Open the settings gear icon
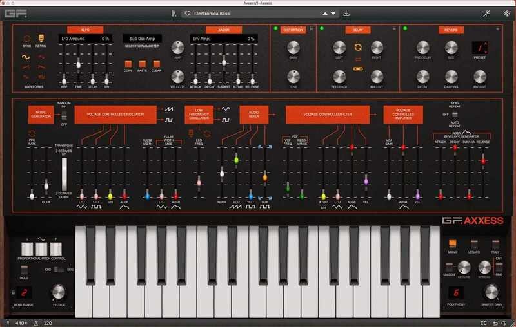Screen dimensions: 516x327 coord(506,13)
